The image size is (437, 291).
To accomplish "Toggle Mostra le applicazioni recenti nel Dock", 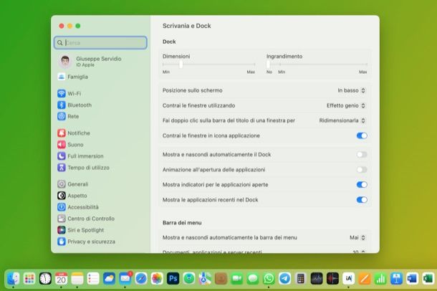I will (x=362, y=199).
